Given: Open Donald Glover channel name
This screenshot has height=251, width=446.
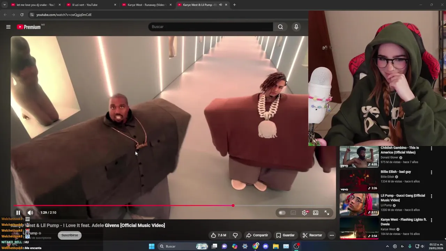Looking at the screenshot, I should pyautogui.click(x=389, y=158).
